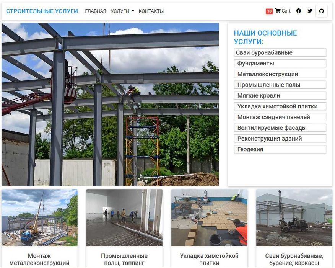Open Монтаж металлоконструкций crane thumbnail
Viewport: 335px width, 268px height.
coord(39,217)
